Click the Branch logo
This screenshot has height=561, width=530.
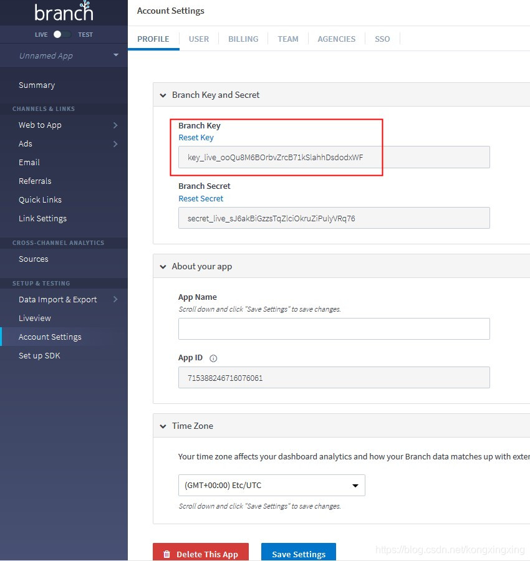tap(64, 11)
